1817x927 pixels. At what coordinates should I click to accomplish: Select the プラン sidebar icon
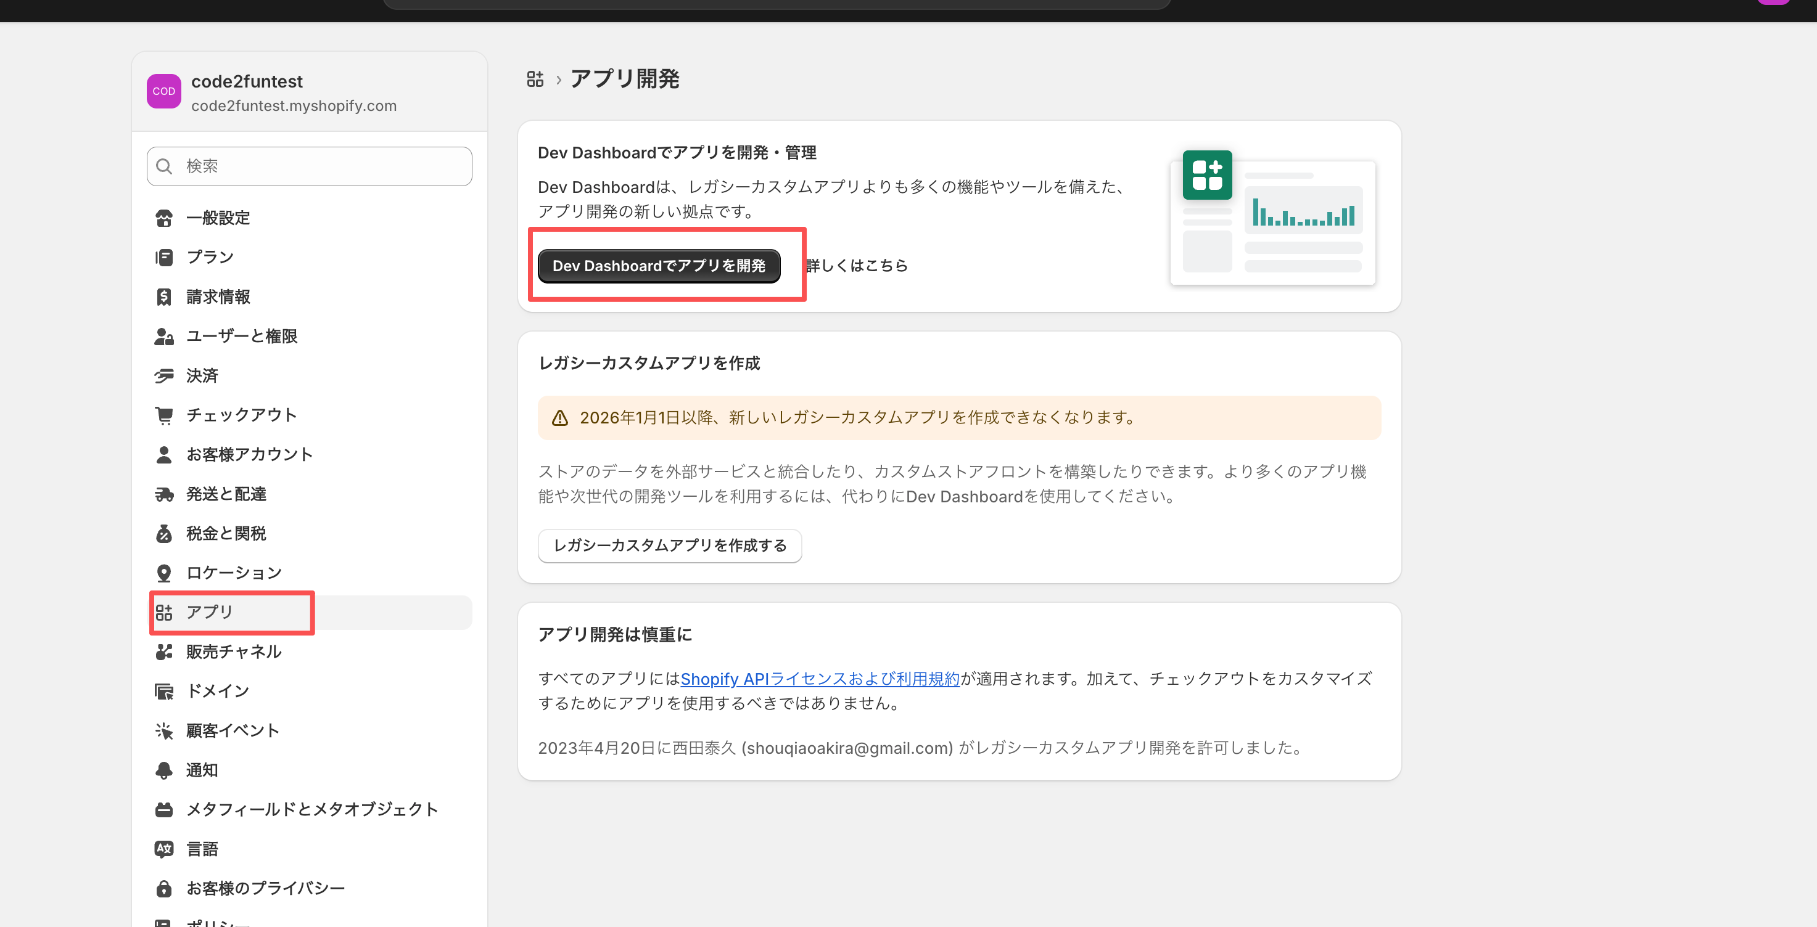[164, 257]
